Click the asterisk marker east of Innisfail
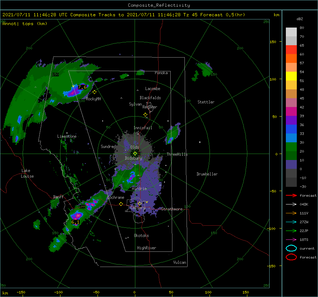This screenshot has width=318, height=297. click(x=168, y=121)
